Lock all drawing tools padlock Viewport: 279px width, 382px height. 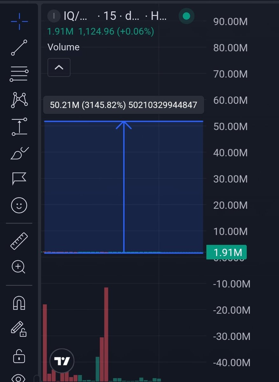coord(19,356)
